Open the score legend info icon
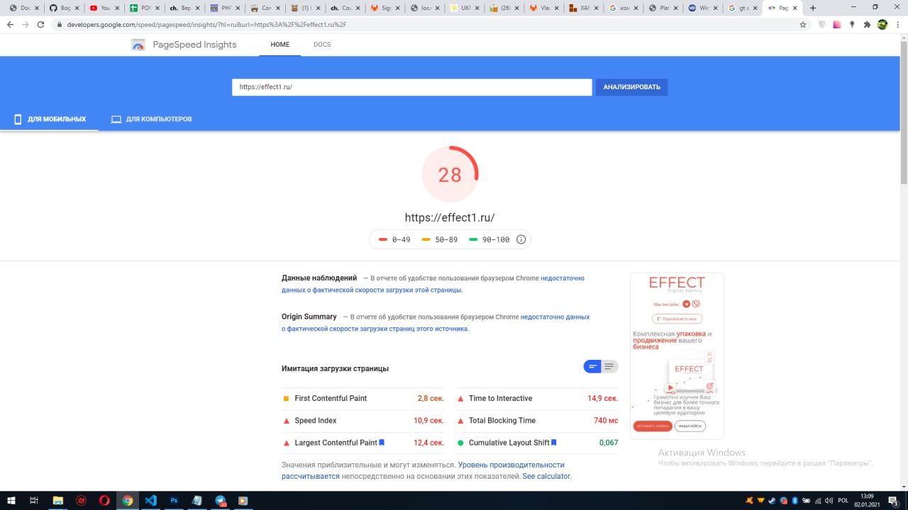This screenshot has height=510, width=908. coord(521,239)
